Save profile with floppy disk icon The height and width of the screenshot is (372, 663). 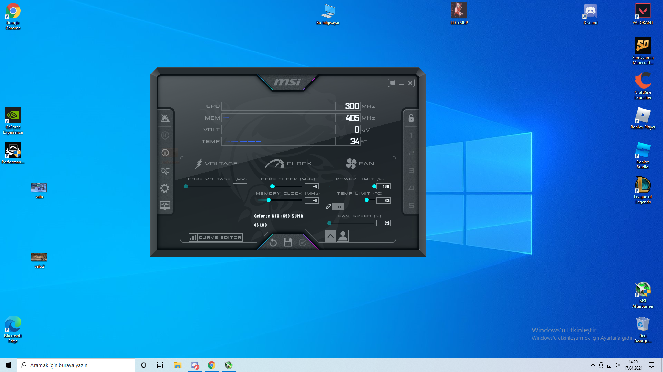288,242
